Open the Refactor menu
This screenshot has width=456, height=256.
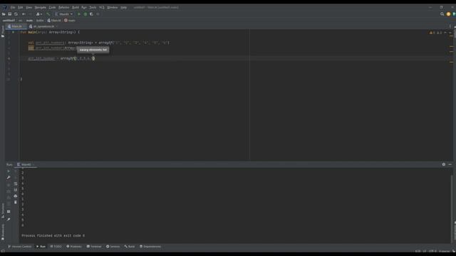(63, 7)
